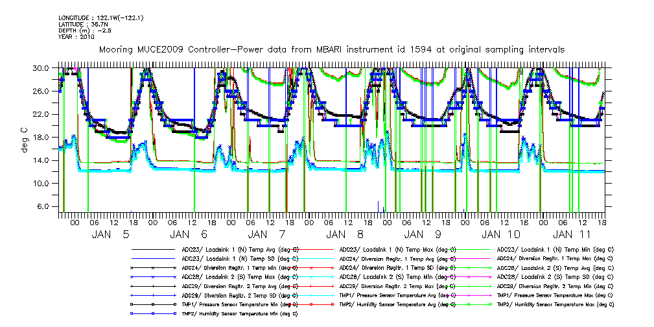Click the 6.0 y-axis tick value

point(43,206)
